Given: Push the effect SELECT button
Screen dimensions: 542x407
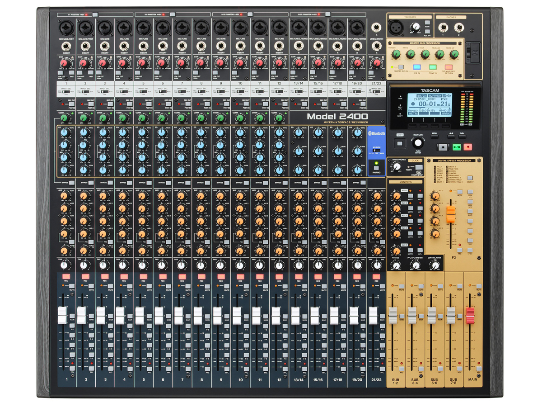Looking at the screenshot, I should coord(470,178).
